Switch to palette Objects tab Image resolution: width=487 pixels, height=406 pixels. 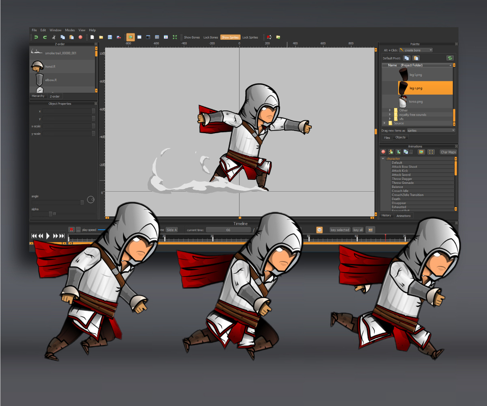click(x=400, y=137)
